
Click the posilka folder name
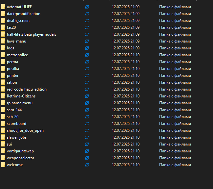[x=13, y=69]
